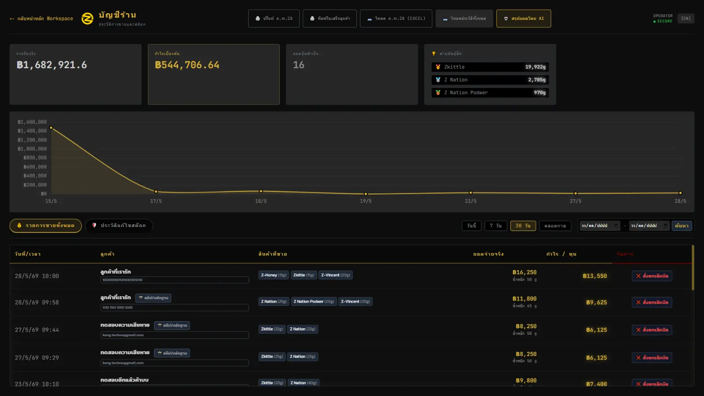Filter sales to the last 30 days
Viewport: 704px width, 396px height.
tap(523, 226)
